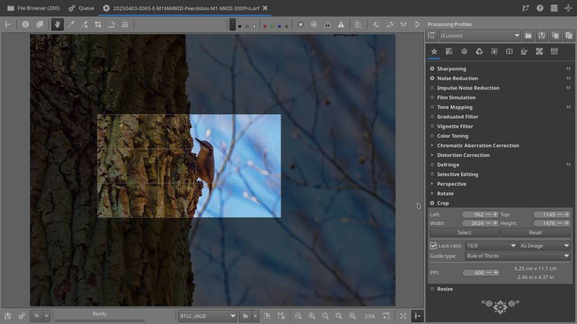Open the Guide type Rule of Thirds dropdown
This screenshot has width=577, height=324.
tap(517, 256)
